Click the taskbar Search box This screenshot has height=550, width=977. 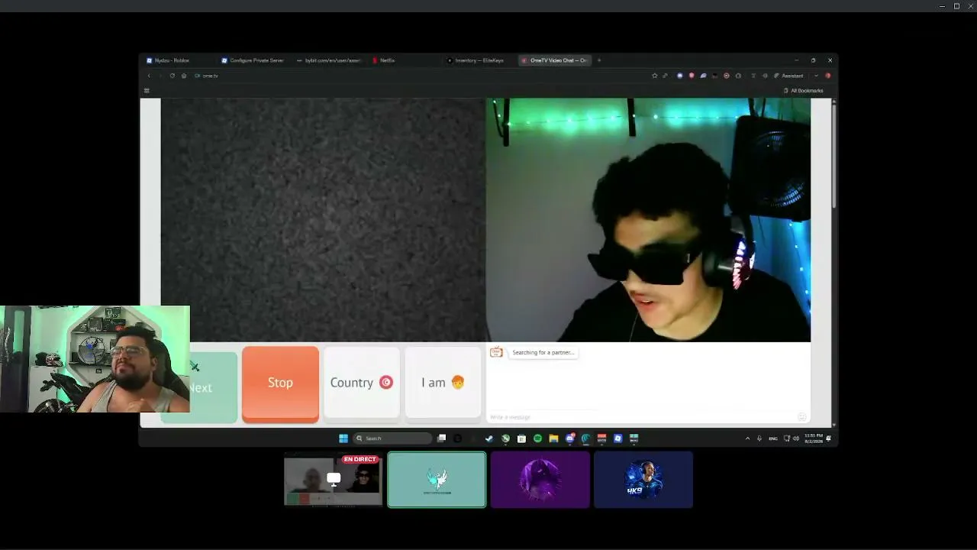tap(392, 438)
